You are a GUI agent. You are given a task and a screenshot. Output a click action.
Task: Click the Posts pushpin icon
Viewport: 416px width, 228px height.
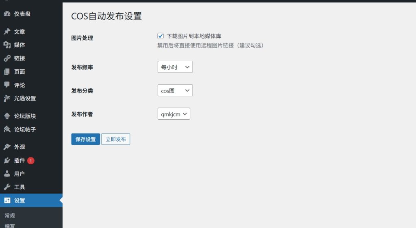(x=7, y=32)
